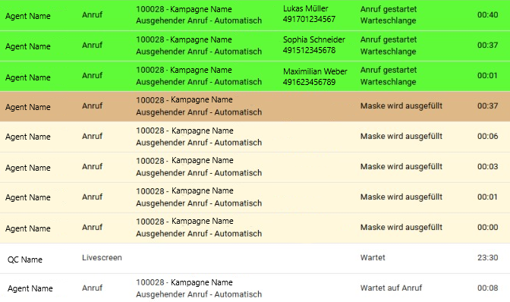Screen dimensions: 510x302
Task: Click Maske wird ausgefüllt in 00:03 row
Action: click(401, 166)
